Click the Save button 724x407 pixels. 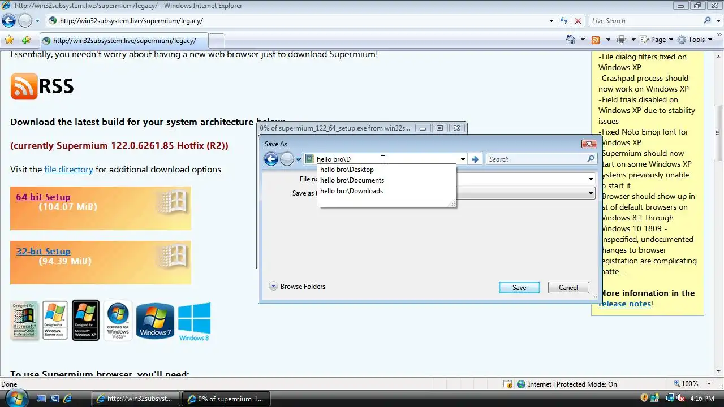519,288
